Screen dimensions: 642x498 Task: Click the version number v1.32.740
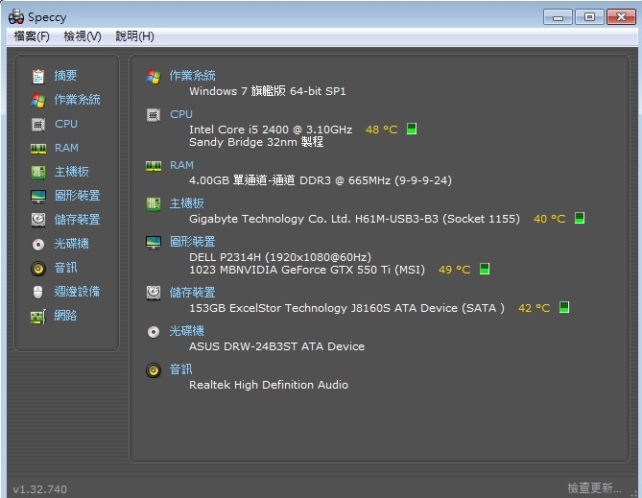tap(39, 489)
